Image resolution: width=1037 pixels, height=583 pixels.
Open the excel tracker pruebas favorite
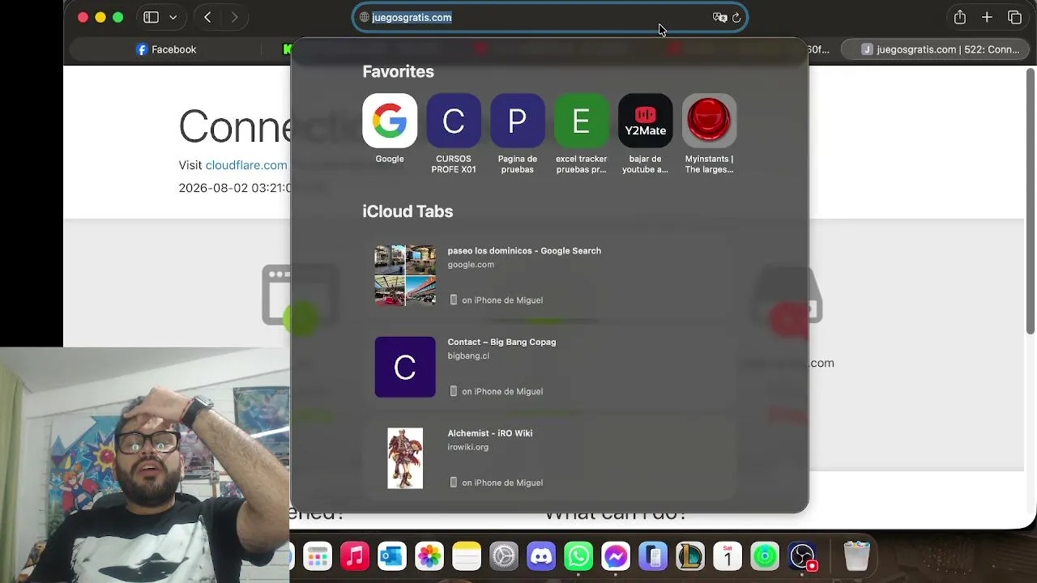582,134
